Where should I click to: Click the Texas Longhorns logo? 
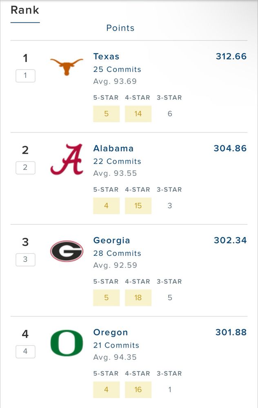[67, 66]
